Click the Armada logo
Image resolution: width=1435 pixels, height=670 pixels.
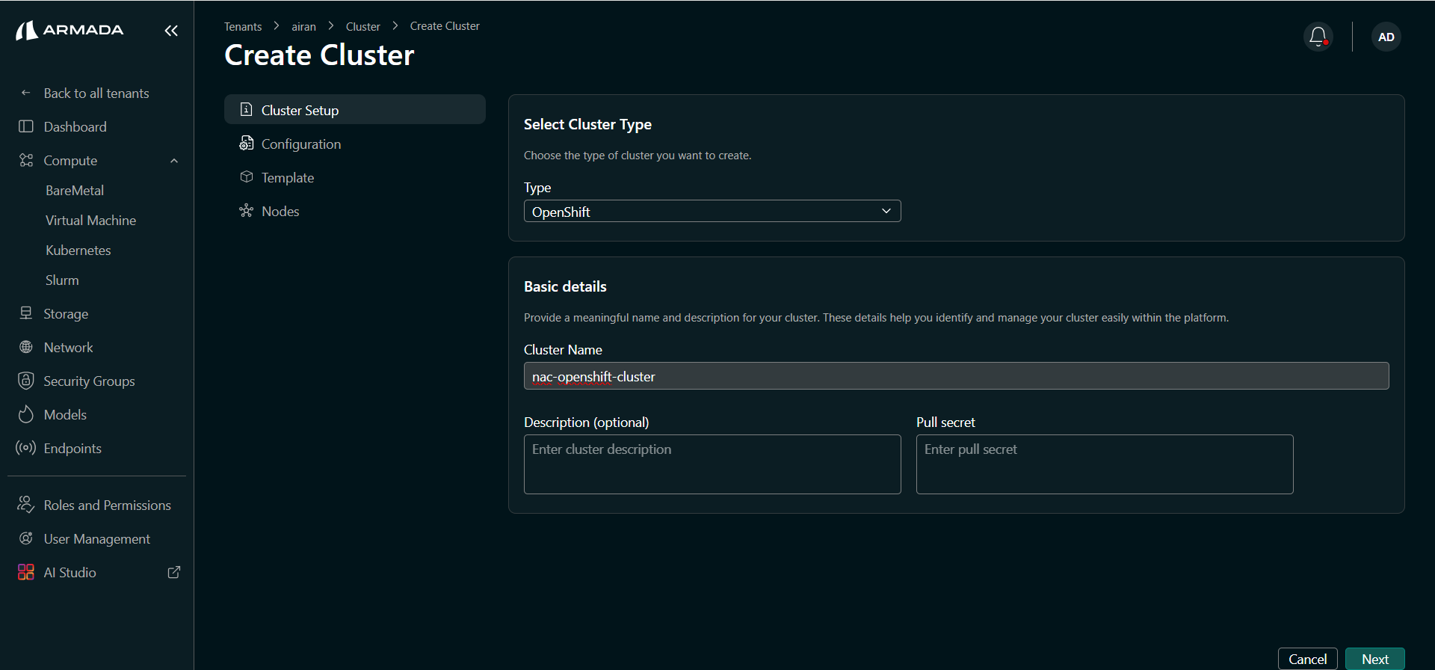(x=70, y=30)
